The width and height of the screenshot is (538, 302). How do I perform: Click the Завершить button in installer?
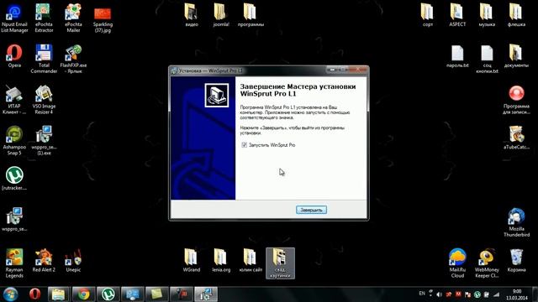point(311,210)
